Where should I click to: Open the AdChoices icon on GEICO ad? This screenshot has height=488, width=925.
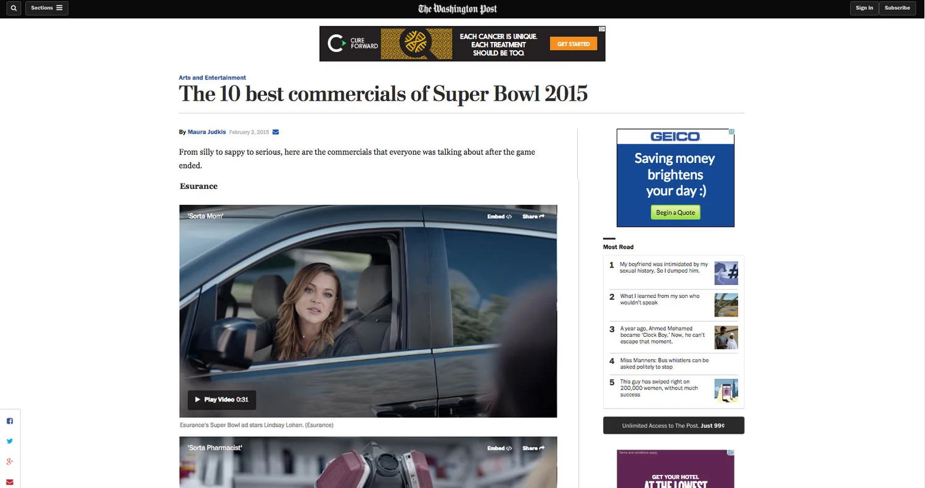pyautogui.click(x=731, y=131)
